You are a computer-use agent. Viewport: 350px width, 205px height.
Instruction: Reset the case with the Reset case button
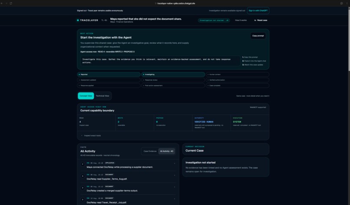[x=261, y=20]
